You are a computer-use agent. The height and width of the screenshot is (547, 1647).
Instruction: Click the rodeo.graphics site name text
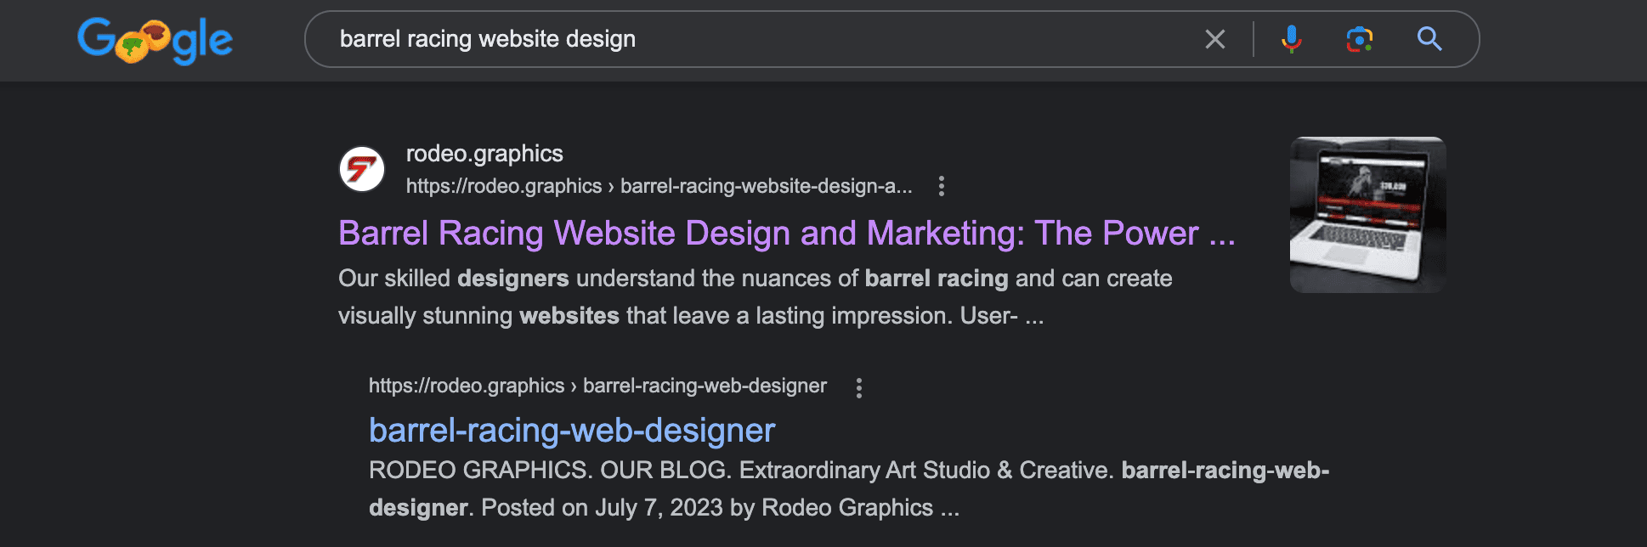tap(484, 154)
